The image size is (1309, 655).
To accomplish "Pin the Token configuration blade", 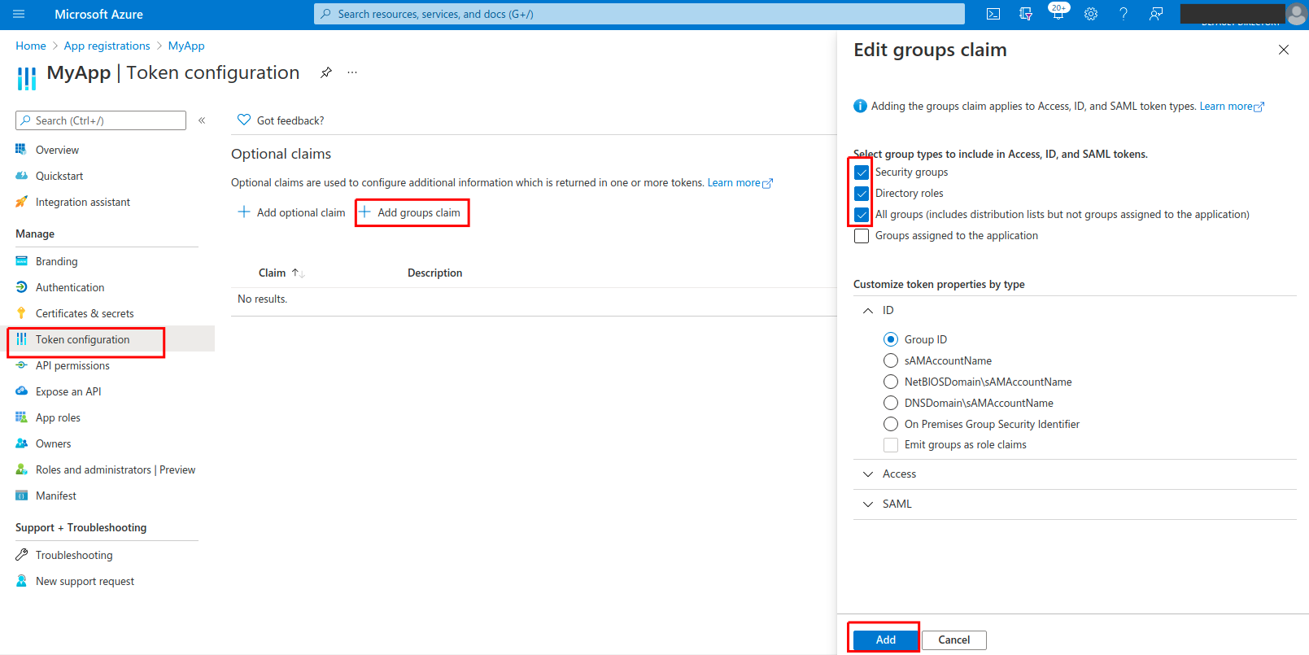I will [x=325, y=72].
